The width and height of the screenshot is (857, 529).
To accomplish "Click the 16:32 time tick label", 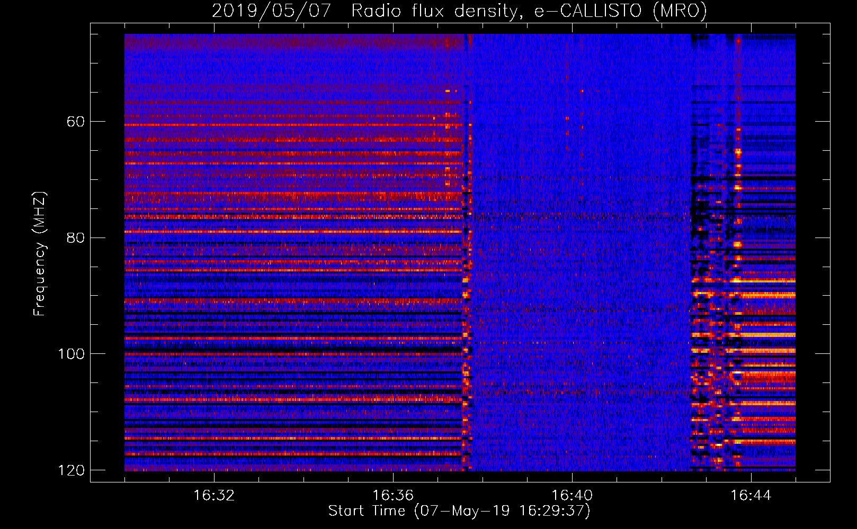I will coord(214,496).
